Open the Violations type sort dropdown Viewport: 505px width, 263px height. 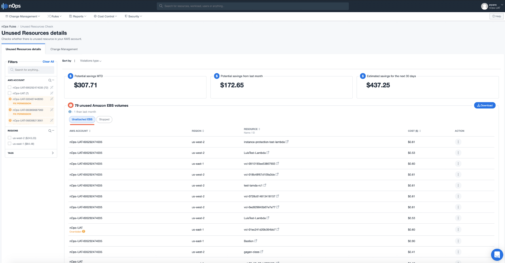(x=91, y=61)
